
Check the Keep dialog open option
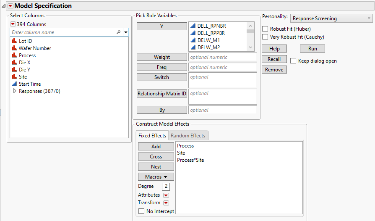pos(293,61)
